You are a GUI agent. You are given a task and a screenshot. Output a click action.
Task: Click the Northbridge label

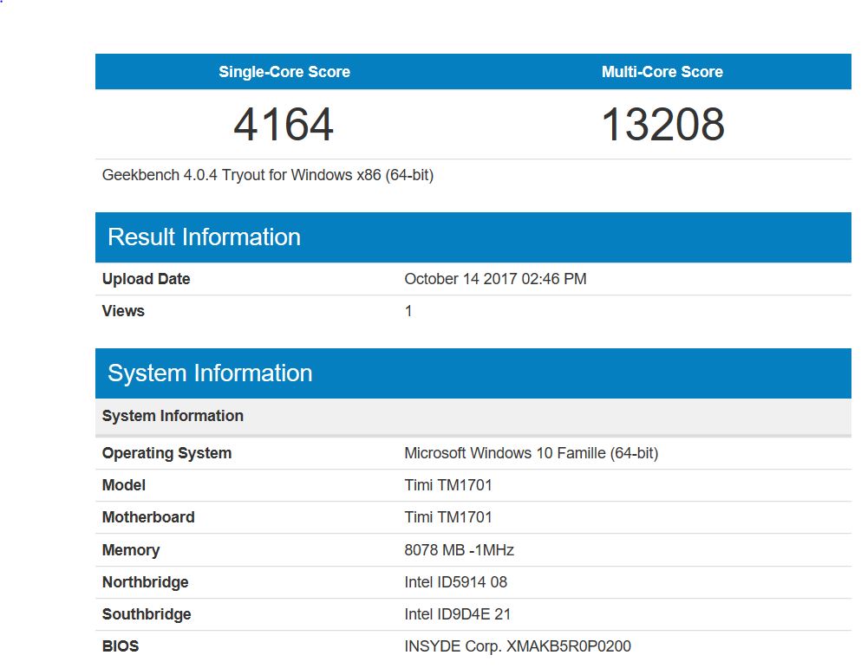coord(145,582)
